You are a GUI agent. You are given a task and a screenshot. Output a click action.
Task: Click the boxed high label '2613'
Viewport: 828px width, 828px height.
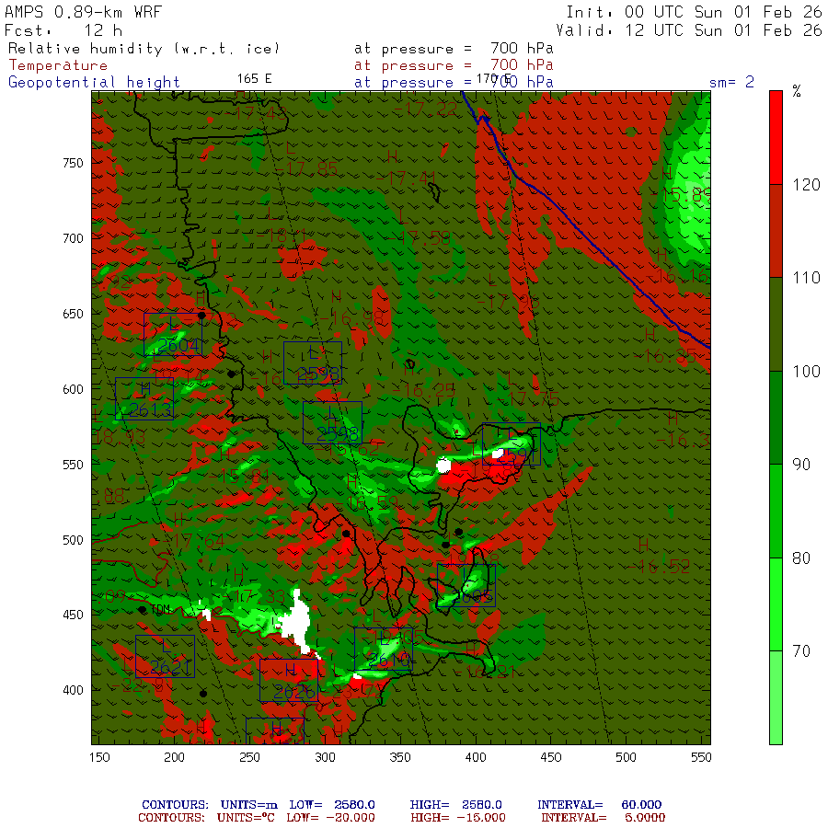point(144,399)
